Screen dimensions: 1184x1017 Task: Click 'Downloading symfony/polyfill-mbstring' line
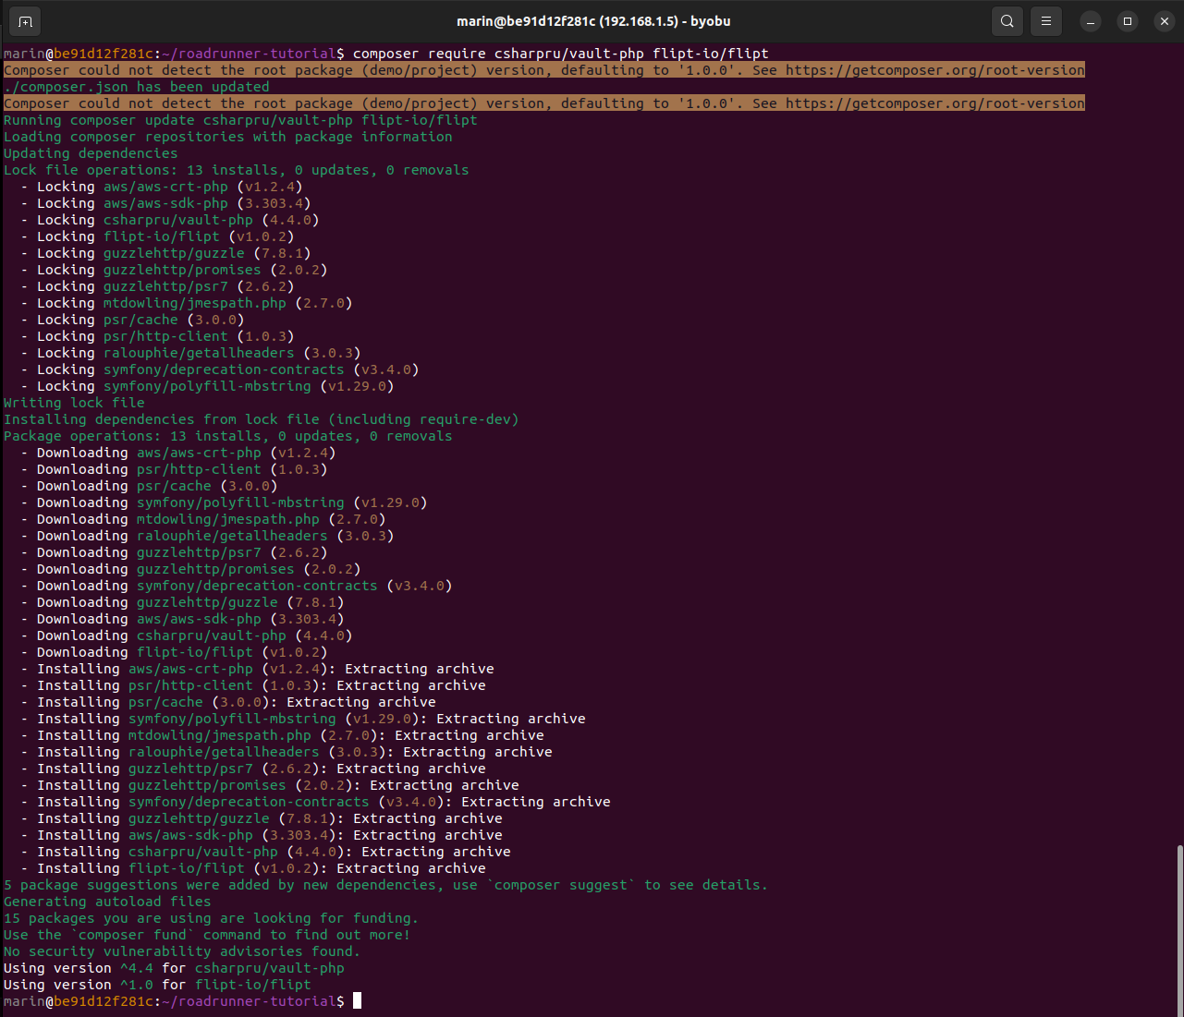pyautogui.click(x=224, y=502)
